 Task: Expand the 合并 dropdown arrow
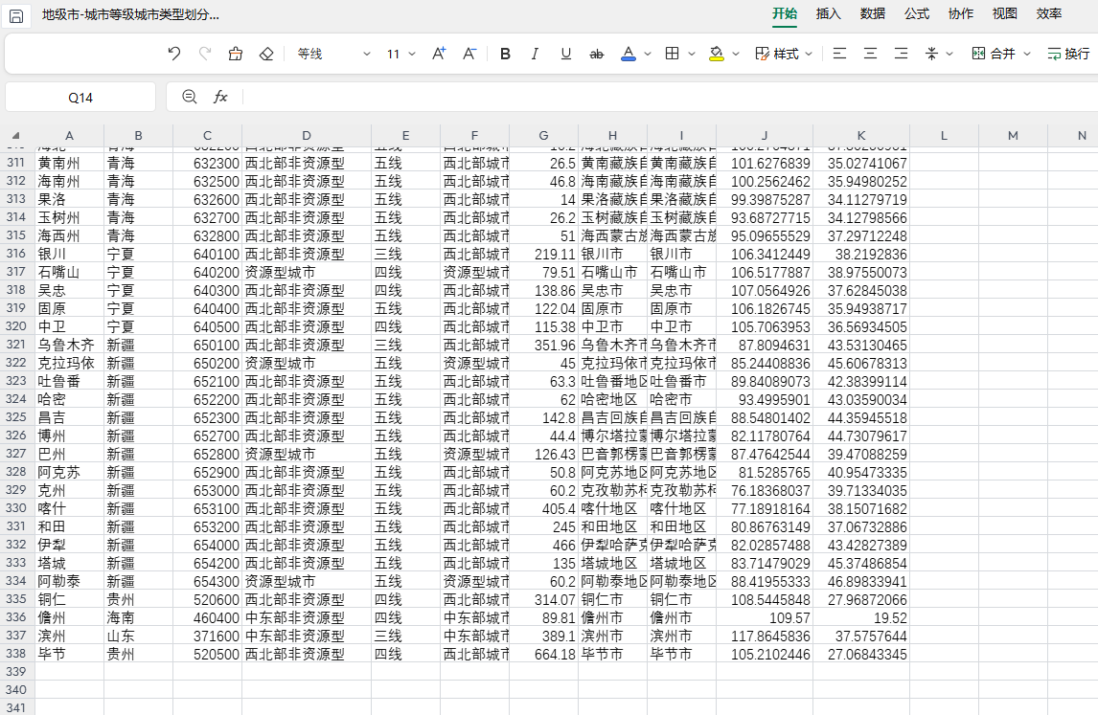(x=1027, y=54)
